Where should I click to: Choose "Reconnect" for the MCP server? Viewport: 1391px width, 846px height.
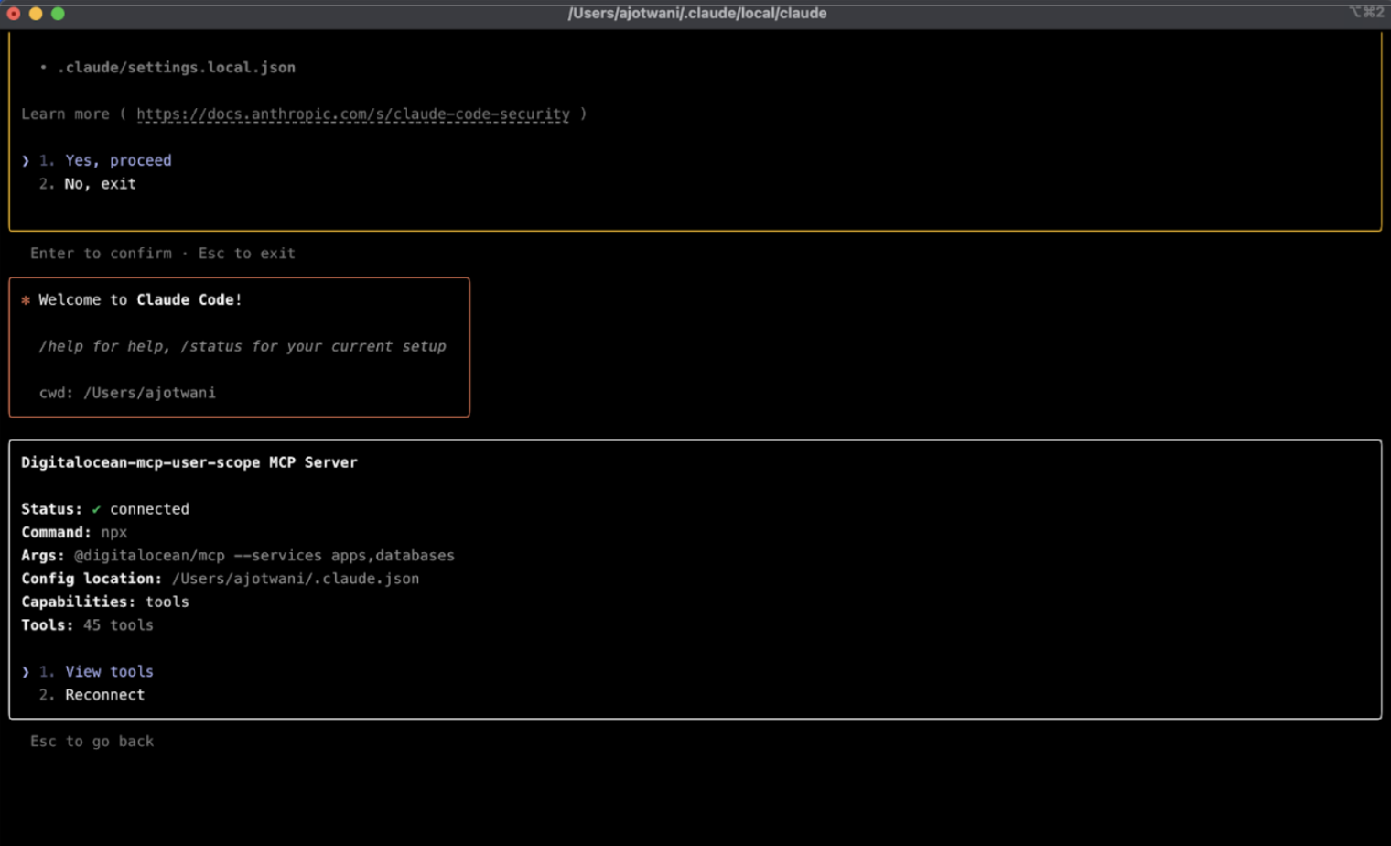104,695
